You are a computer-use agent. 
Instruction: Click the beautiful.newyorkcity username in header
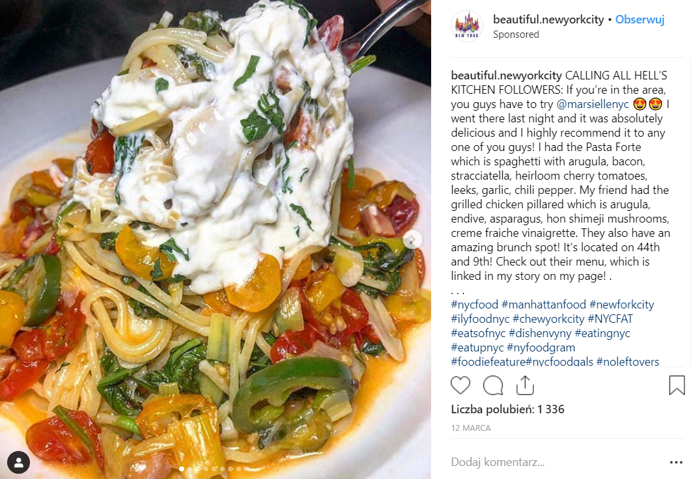(548, 20)
